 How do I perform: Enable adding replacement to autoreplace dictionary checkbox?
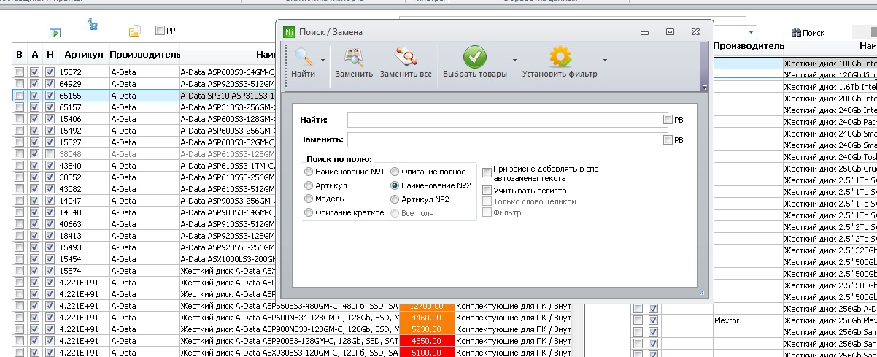(x=487, y=173)
